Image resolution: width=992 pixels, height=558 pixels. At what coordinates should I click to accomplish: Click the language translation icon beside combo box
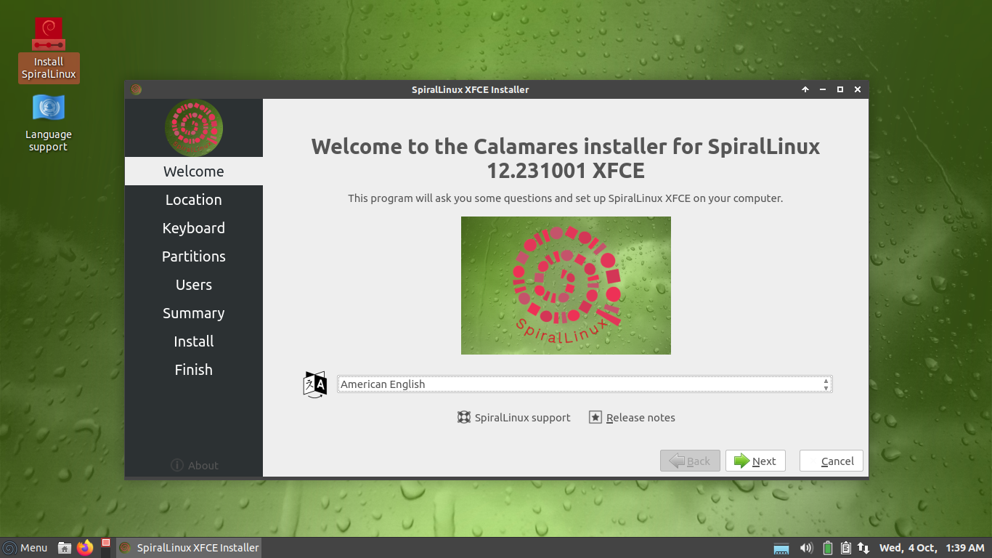click(315, 384)
